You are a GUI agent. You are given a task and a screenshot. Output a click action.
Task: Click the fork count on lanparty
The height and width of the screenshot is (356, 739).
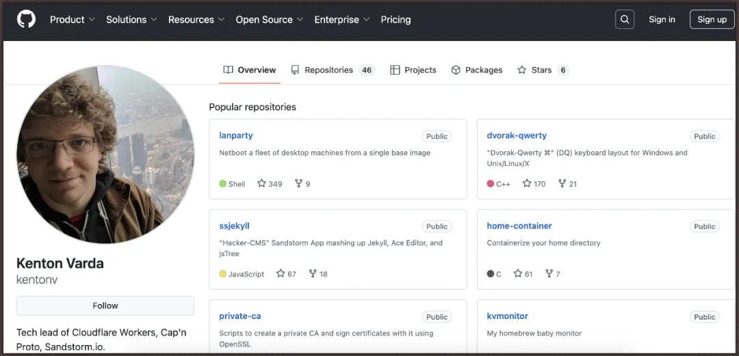tap(302, 183)
